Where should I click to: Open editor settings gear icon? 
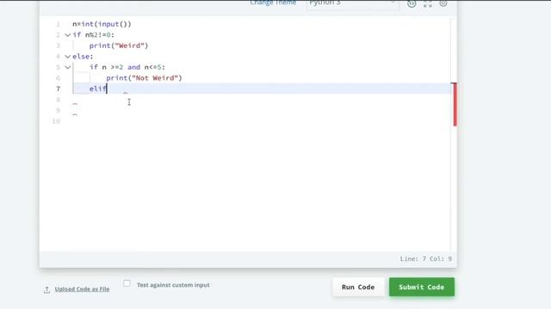click(x=443, y=3)
